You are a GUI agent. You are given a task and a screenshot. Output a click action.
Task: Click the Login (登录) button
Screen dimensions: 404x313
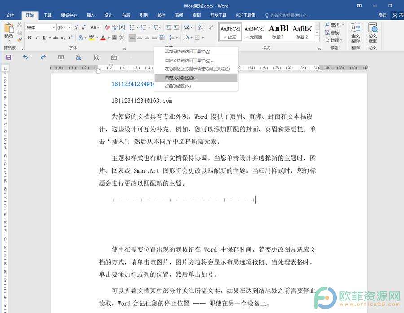point(382,15)
